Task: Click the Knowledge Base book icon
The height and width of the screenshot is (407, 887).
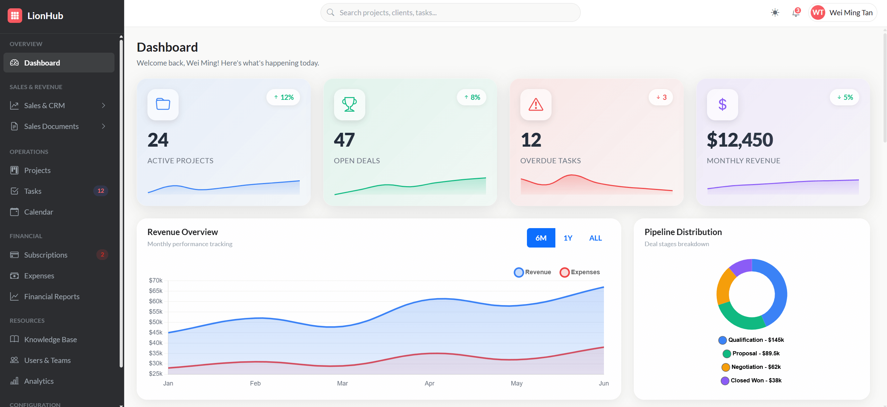Action: (15, 339)
